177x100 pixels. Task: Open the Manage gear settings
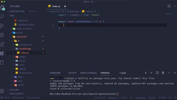tap(2, 91)
